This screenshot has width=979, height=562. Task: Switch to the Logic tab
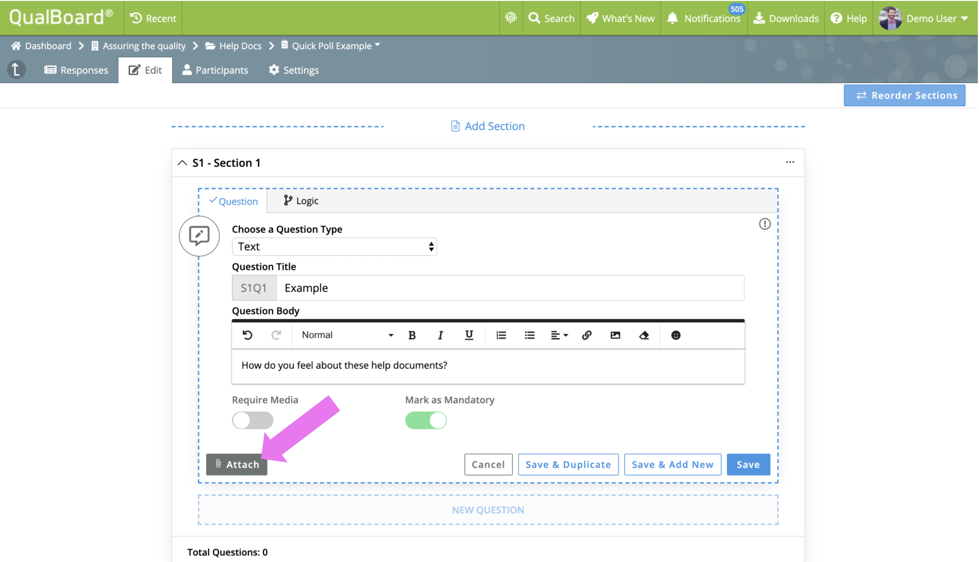(x=301, y=201)
